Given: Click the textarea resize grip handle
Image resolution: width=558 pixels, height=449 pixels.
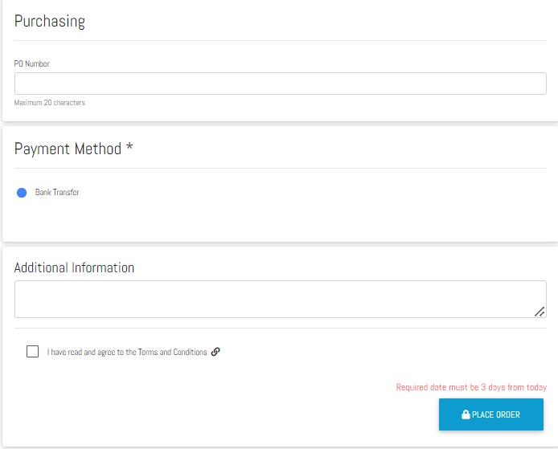Looking at the screenshot, I should 540,311.
